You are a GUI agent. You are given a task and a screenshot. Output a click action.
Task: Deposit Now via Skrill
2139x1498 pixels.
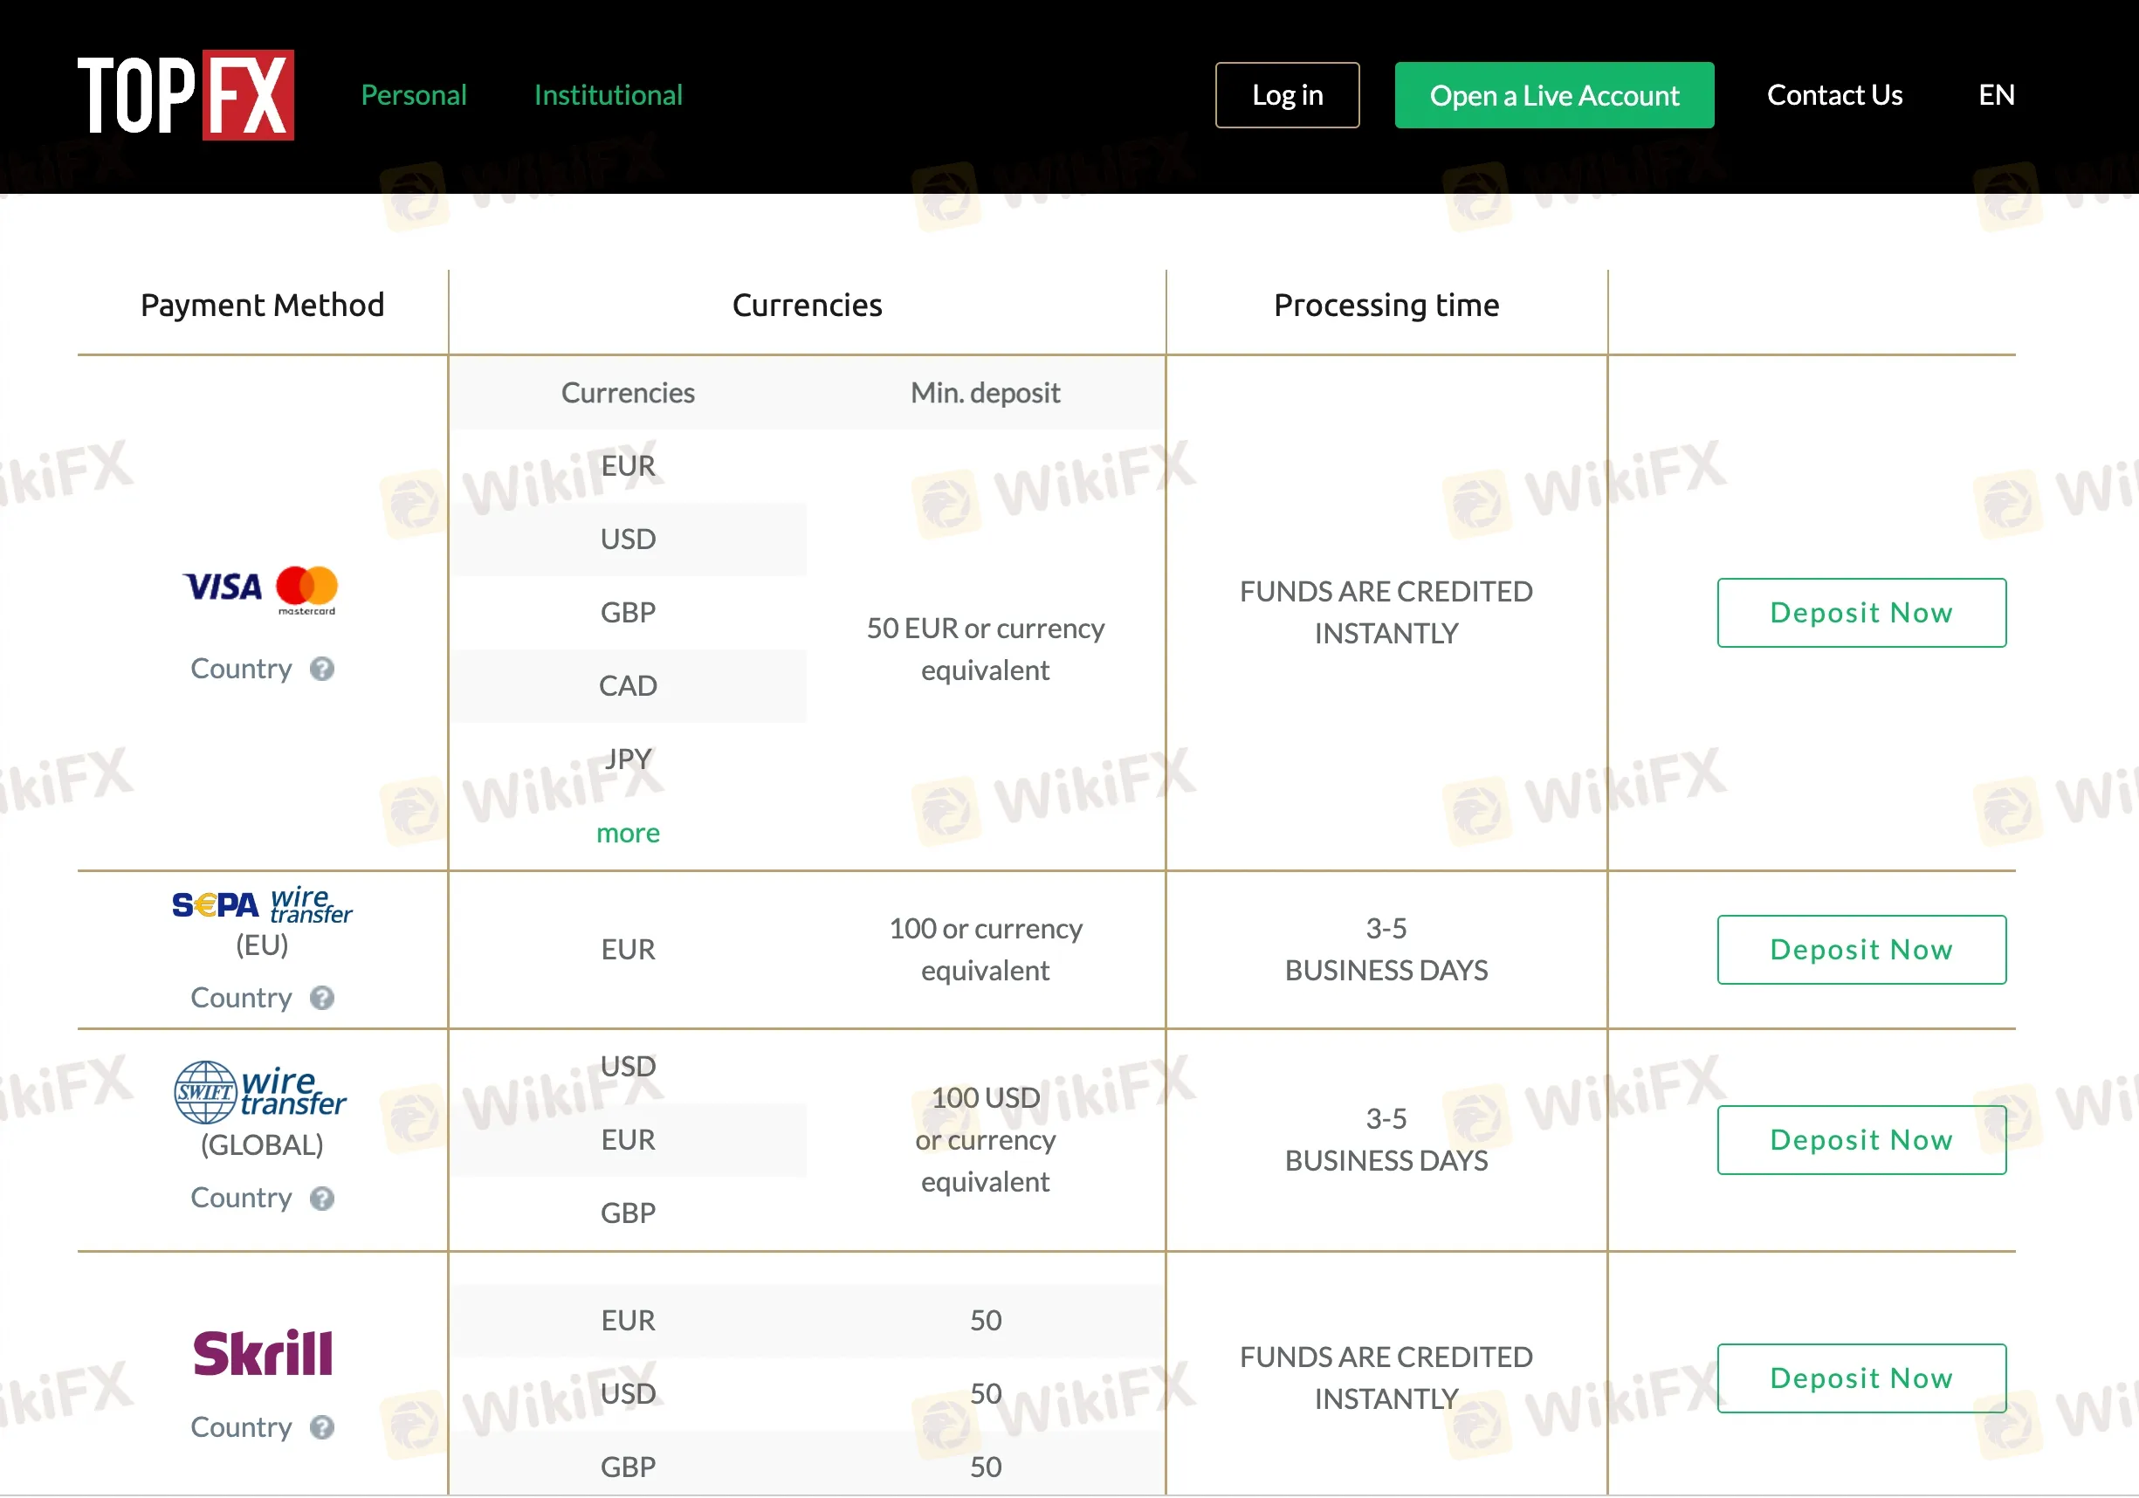click(1861, 1378)
